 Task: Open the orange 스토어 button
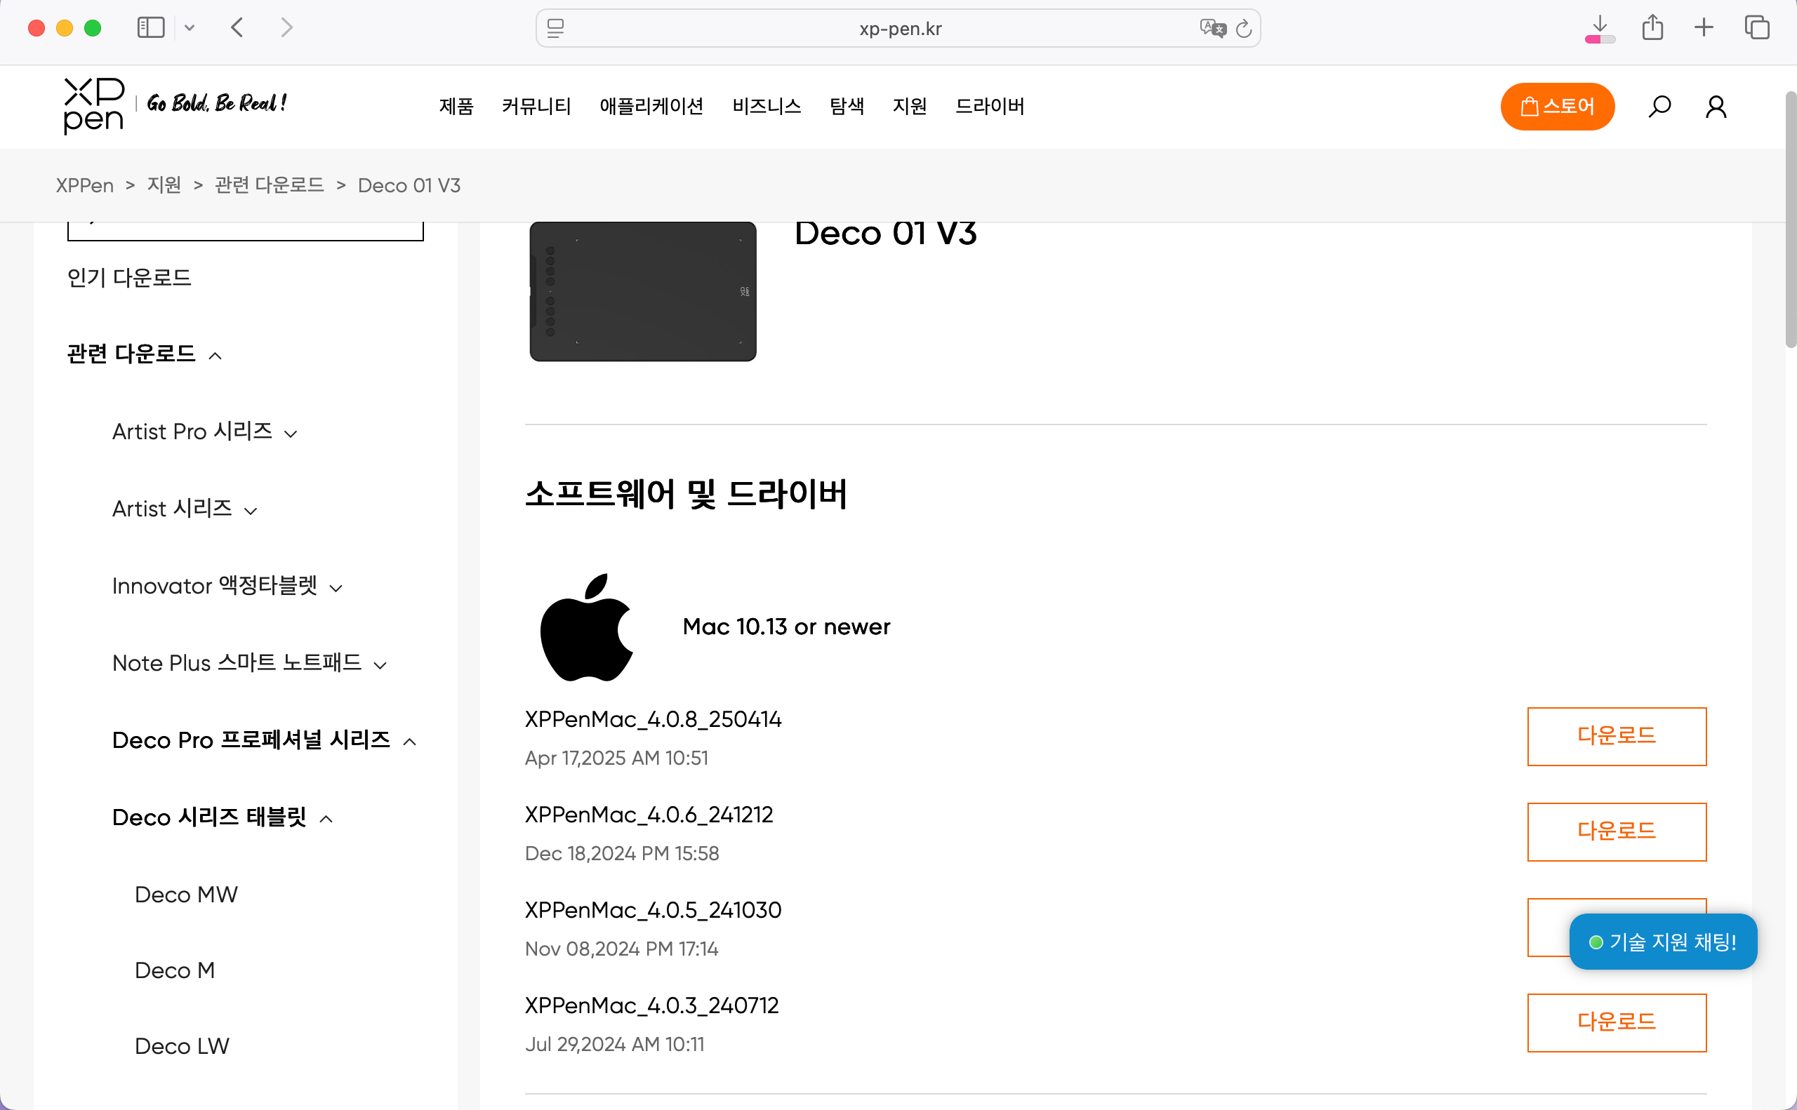(1557, 107)
